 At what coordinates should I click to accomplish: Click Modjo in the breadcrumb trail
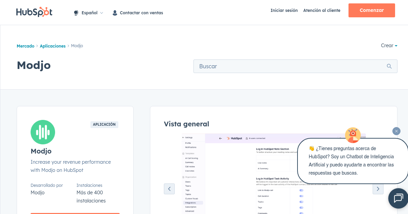[77, 46]
